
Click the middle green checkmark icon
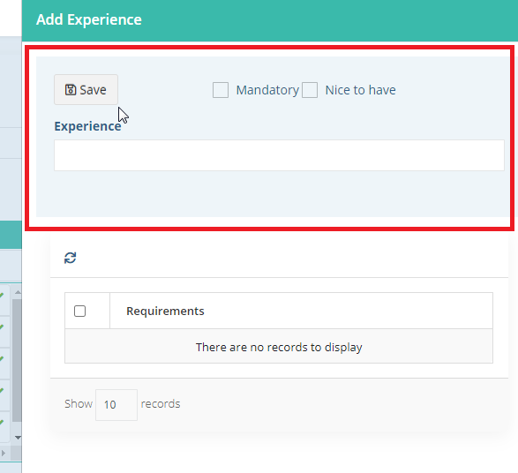2,358
